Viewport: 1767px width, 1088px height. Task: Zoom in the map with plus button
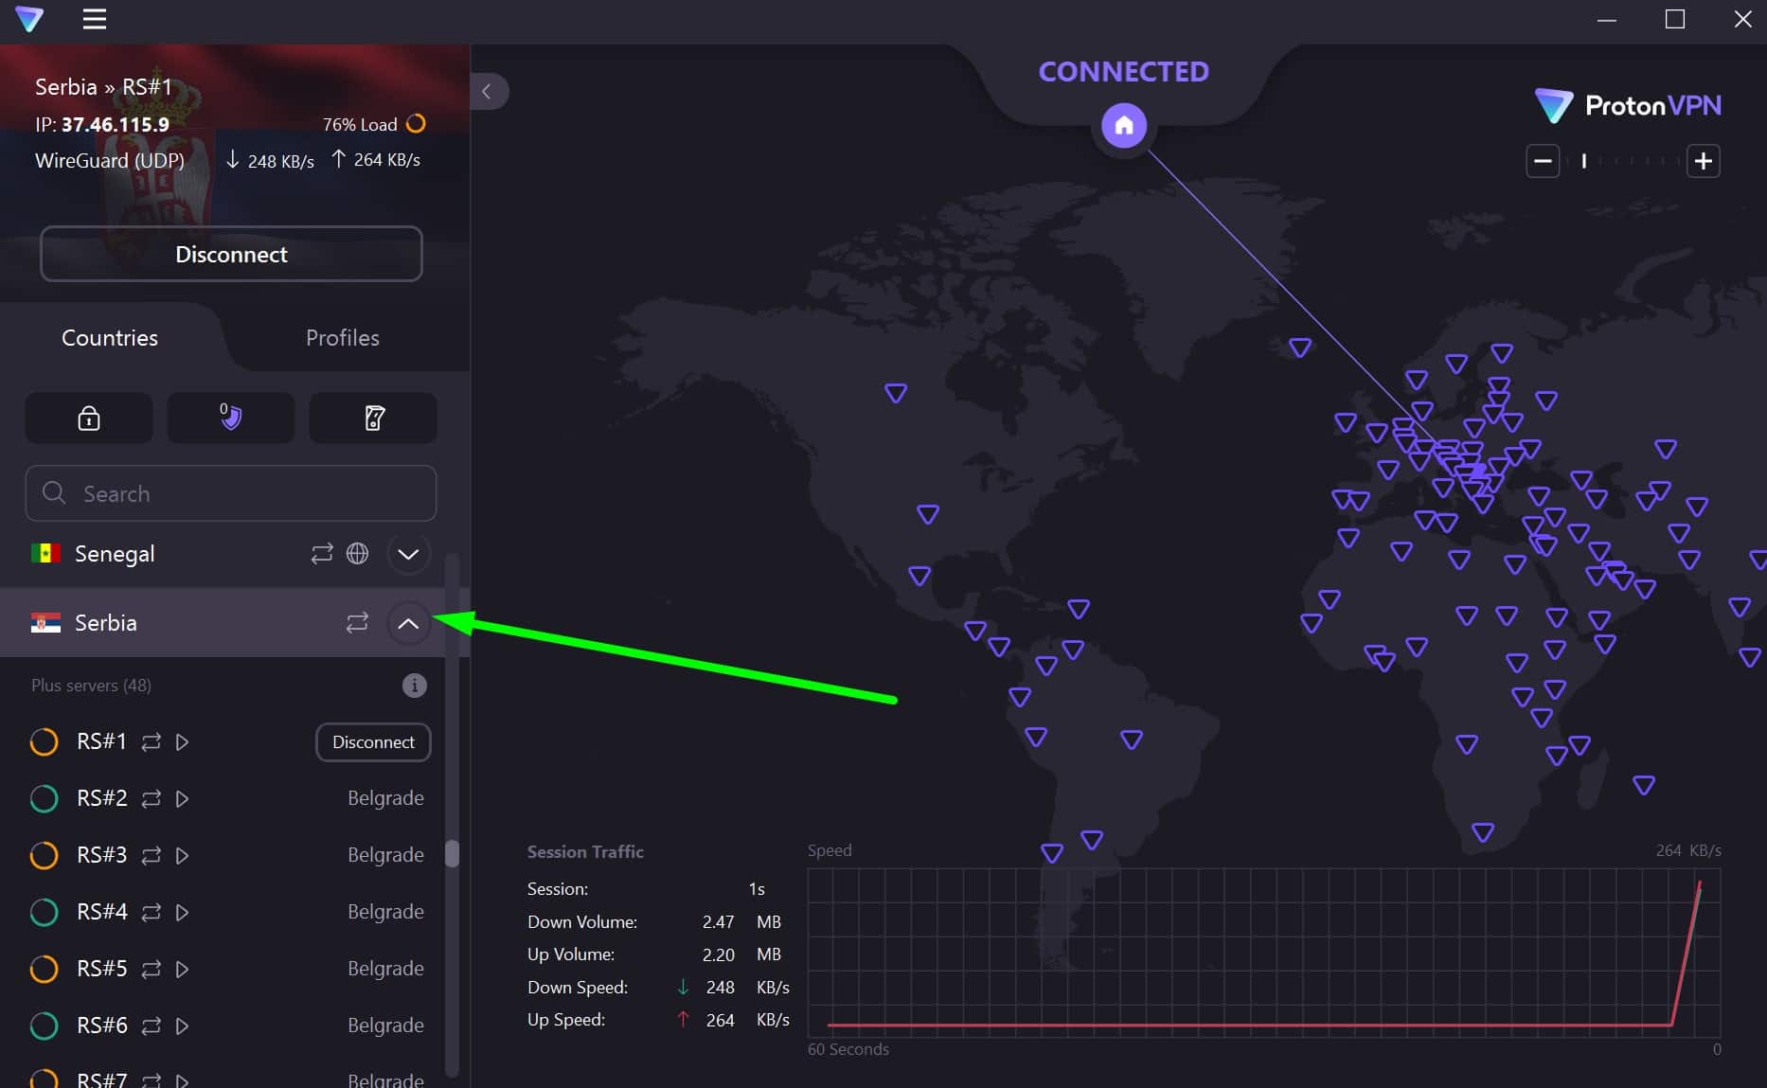(x=1703, y=161)
